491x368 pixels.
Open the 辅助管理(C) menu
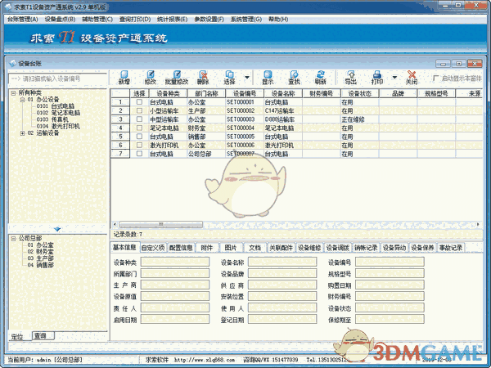(x=97, y=20)
